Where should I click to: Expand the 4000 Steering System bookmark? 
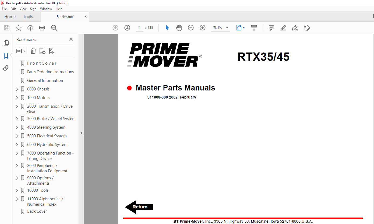click(17, 127)
